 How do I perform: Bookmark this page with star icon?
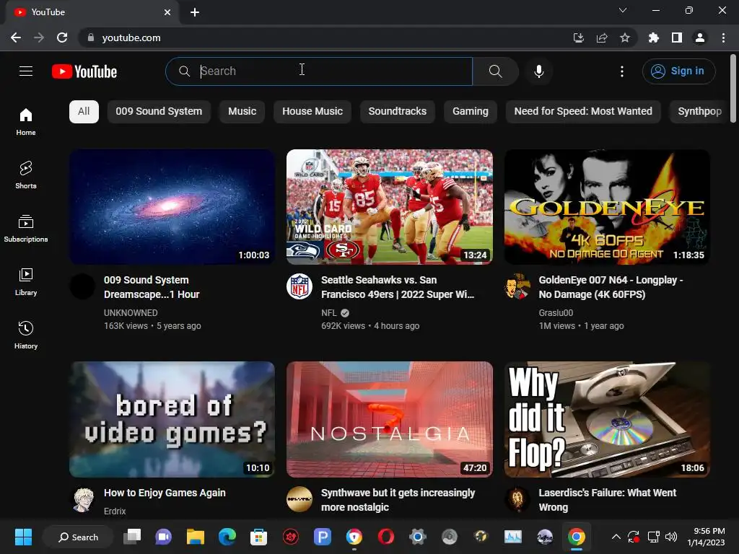(x=625, y=38)
